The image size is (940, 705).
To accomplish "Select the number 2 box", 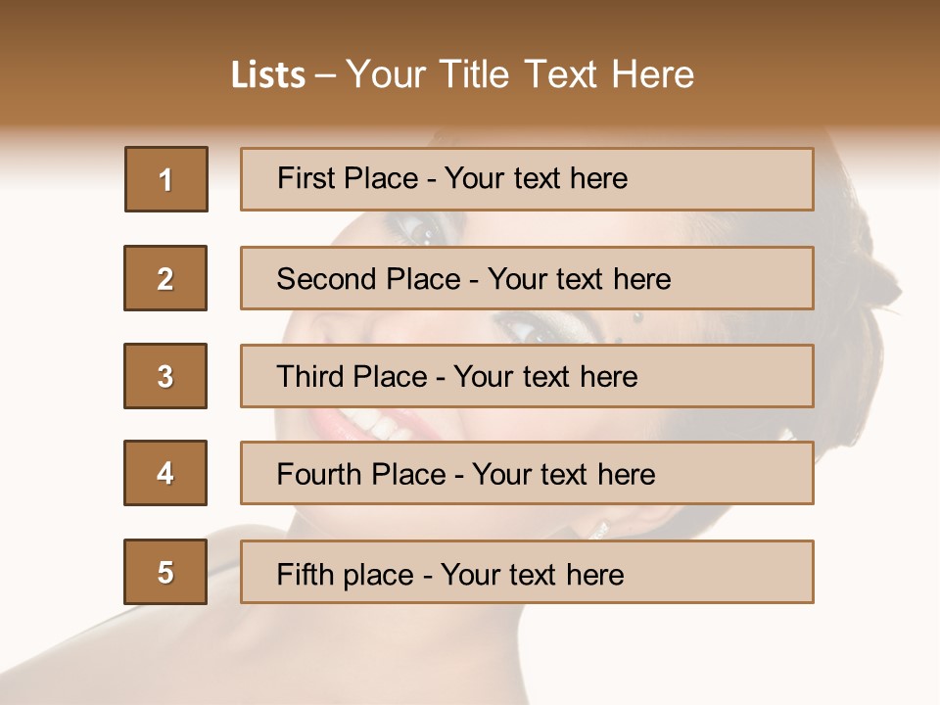I will [165, 278].
